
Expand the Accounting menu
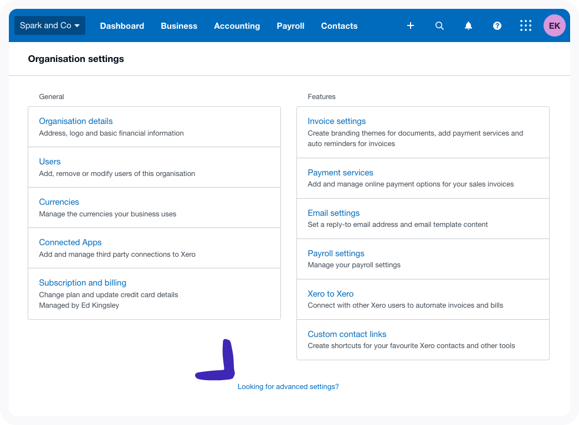(x=237, y=26)
